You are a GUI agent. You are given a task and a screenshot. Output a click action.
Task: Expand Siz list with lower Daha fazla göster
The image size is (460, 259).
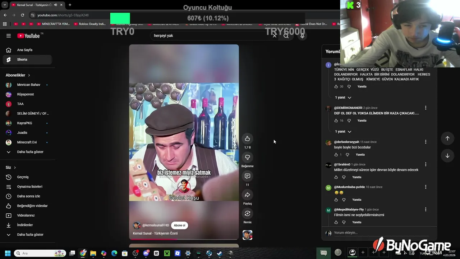coord(27,235)
